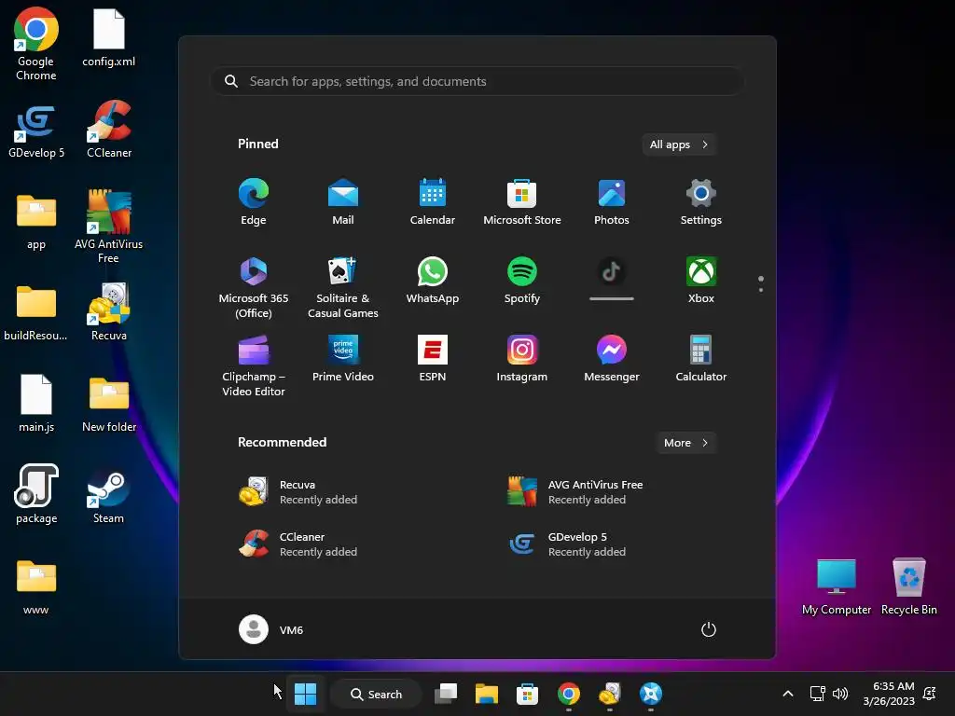Open the Spotify app

pos(522,281)
